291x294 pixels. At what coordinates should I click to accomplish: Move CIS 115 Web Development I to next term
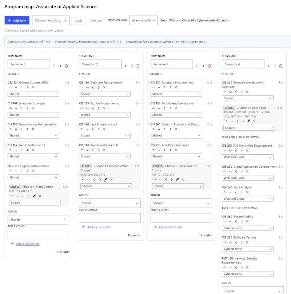(27, 150)
